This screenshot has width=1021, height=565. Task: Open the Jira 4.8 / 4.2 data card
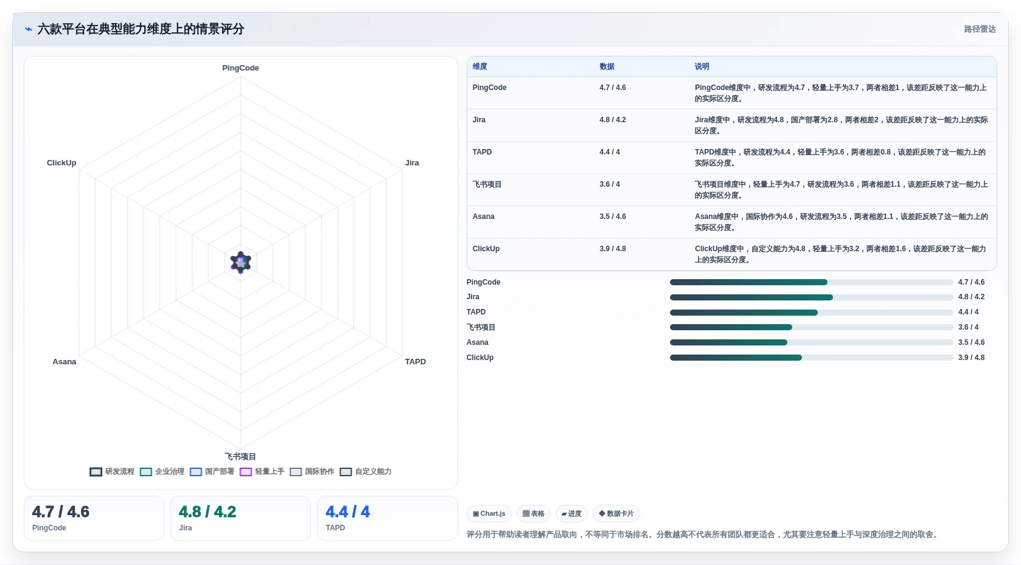coord(240,518)
